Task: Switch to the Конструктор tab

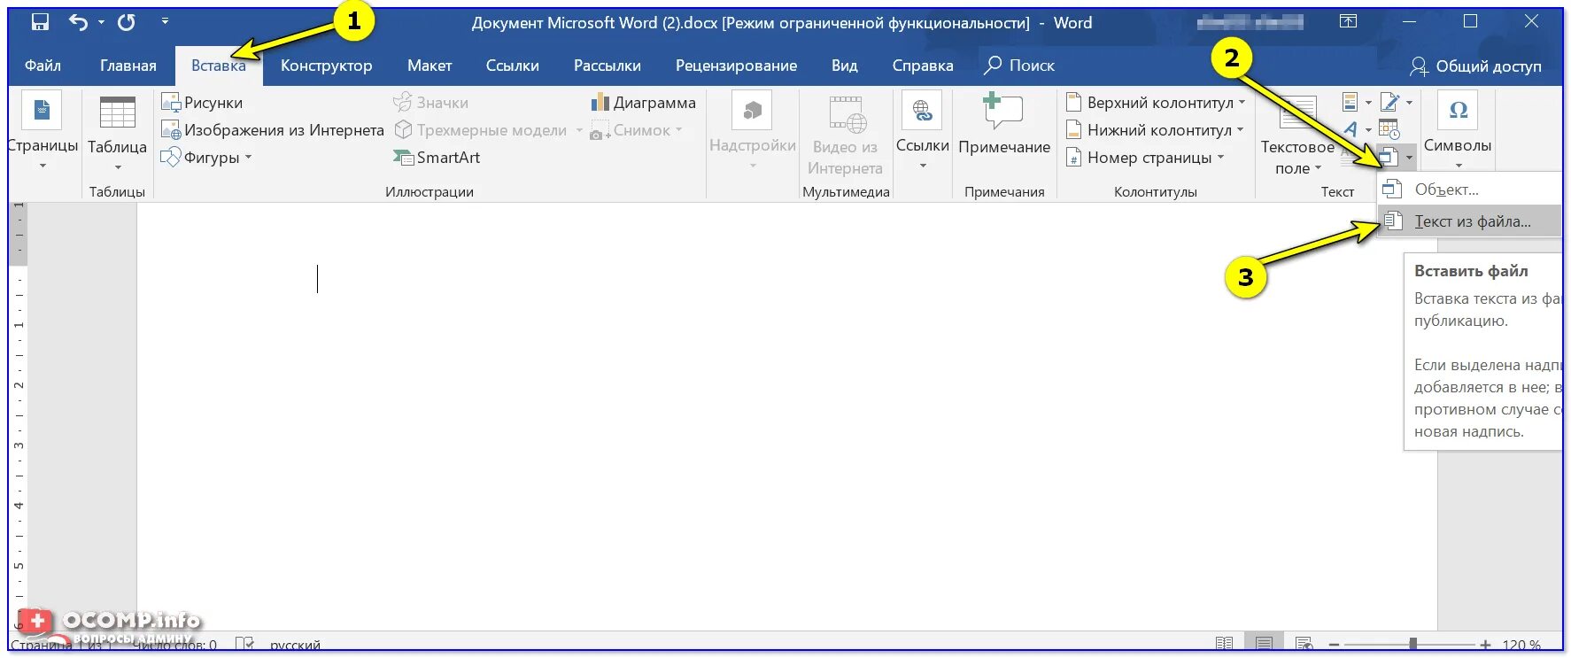Action: point(326,66)
